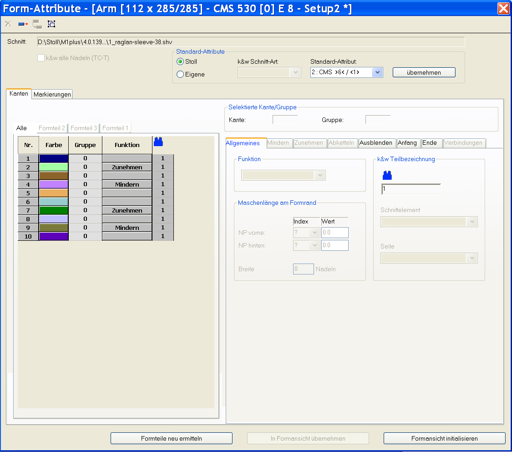Switch to the Markierungen tab
Image resolution: width=512 pixels, height=452 pixels.
(x=52, y=94)
